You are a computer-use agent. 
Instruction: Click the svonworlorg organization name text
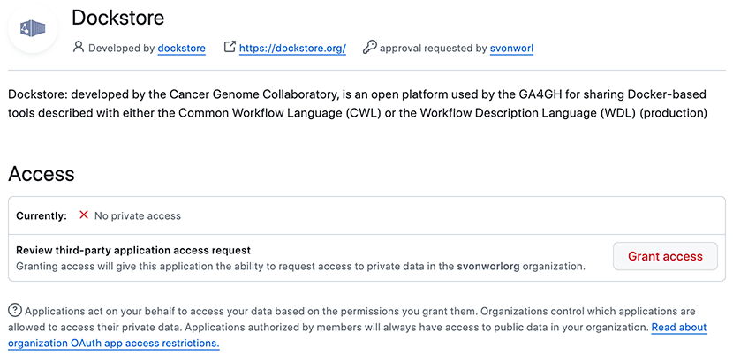click(488, 267)
